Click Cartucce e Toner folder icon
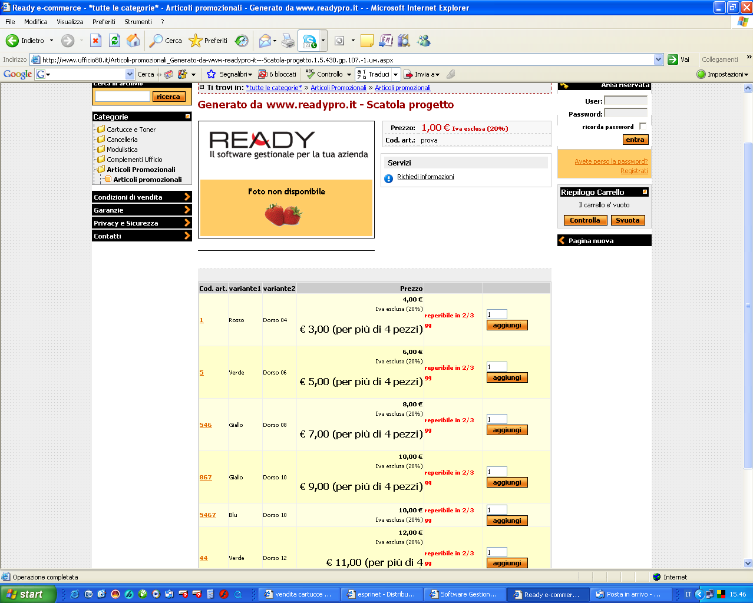753x603 pixels. [101, 129]
